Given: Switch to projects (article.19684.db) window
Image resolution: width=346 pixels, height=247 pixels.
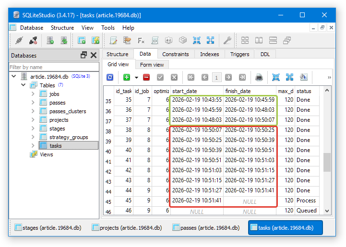Looking at the screenshot, I should (127, 228).
